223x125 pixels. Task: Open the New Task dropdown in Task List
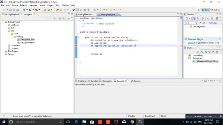[x=190, y=18]
